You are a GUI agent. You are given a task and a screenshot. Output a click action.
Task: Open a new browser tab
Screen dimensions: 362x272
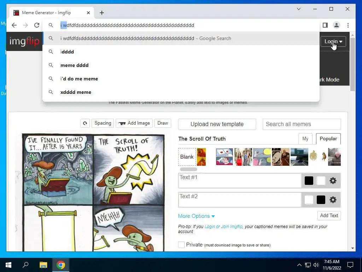tap(102, 13)
